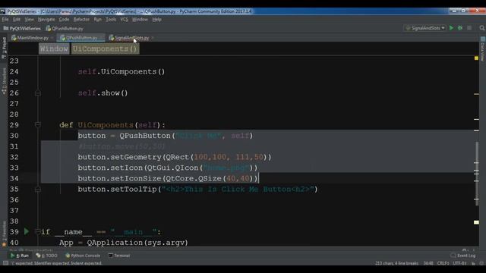Click line number 32 in the gutter

[14, 157]
